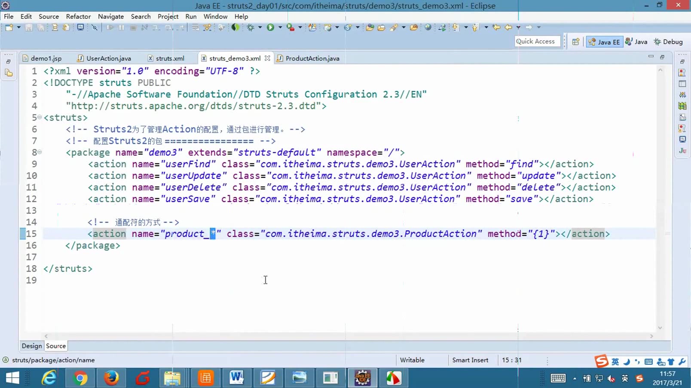Viewport: 691px width, 388px height.
Task: Open the Back history dropdown arrow
Action: 519,27
